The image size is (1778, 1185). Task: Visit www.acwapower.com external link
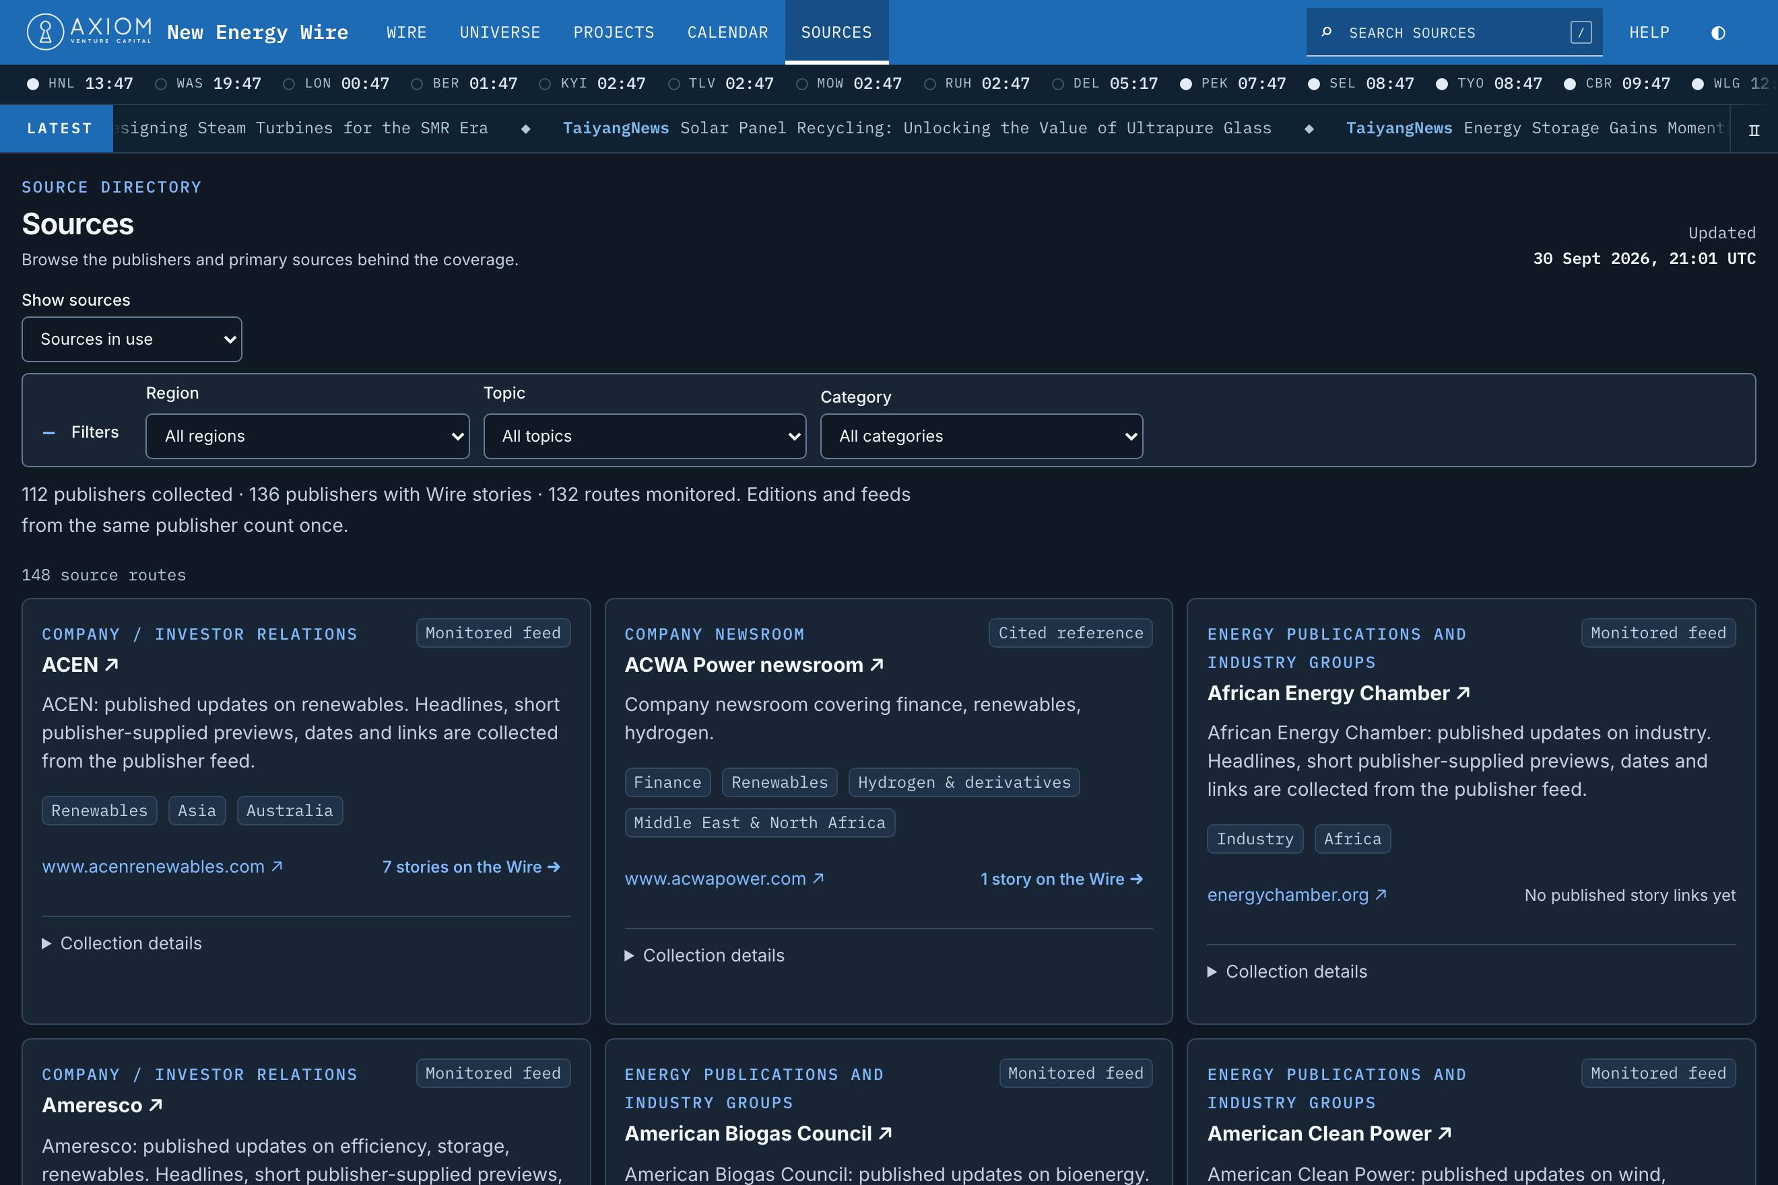tap(724, 879)
